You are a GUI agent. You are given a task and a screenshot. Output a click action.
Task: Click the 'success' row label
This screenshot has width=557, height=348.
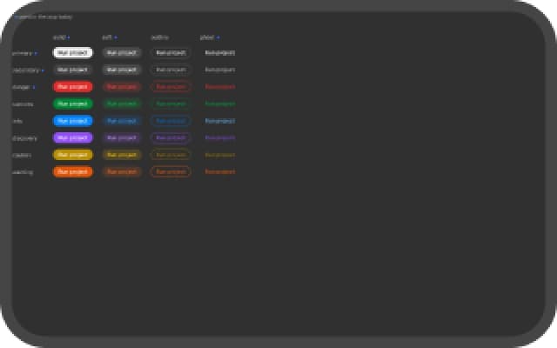(23, 104)
